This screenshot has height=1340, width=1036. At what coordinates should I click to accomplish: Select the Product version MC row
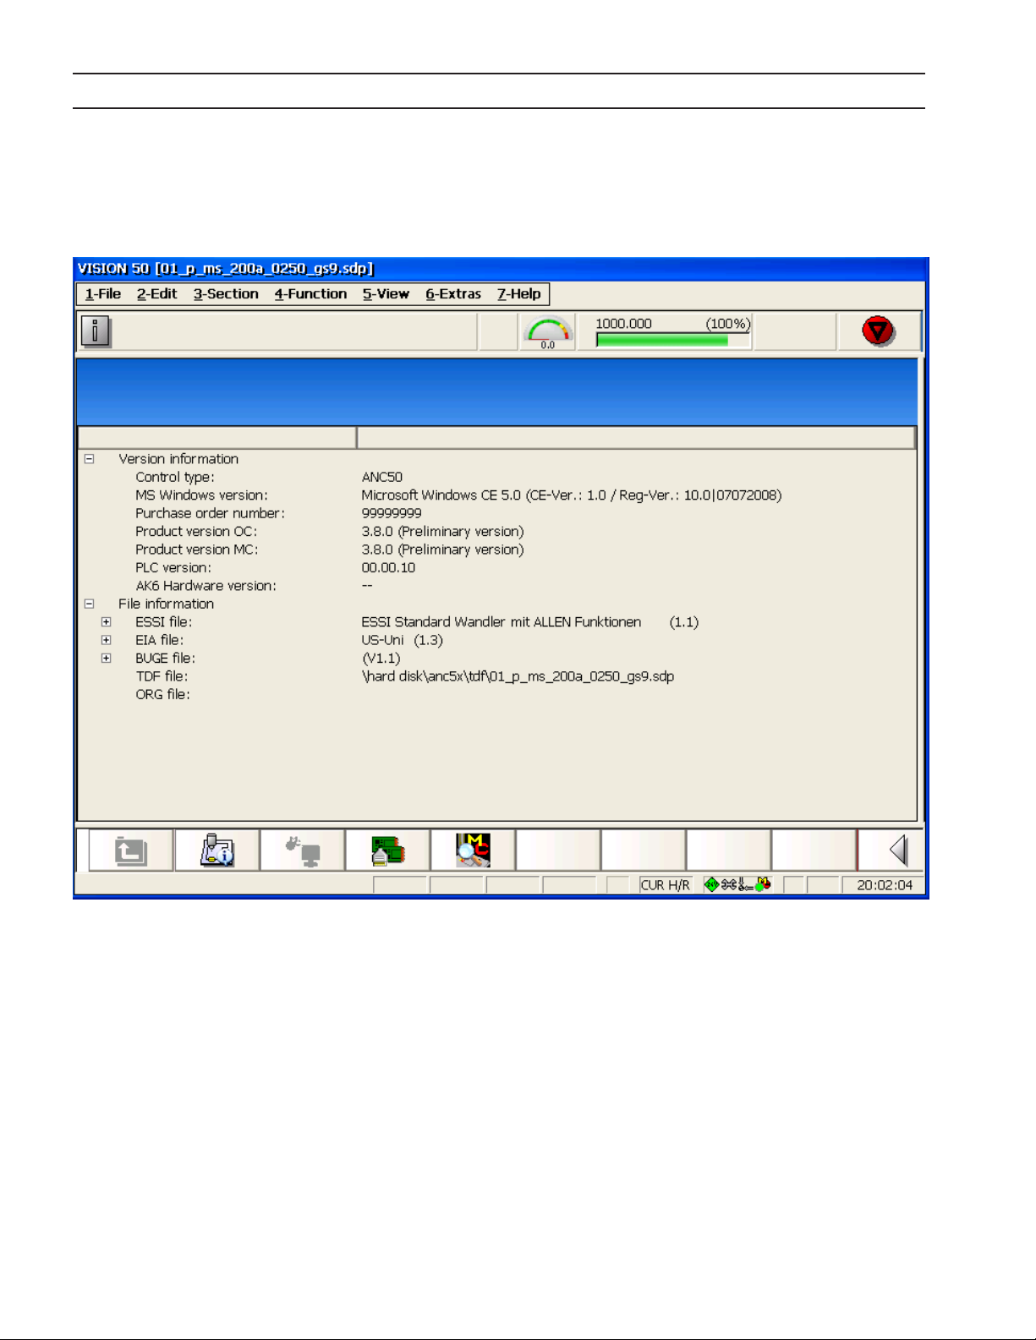[x=497, y=550]
